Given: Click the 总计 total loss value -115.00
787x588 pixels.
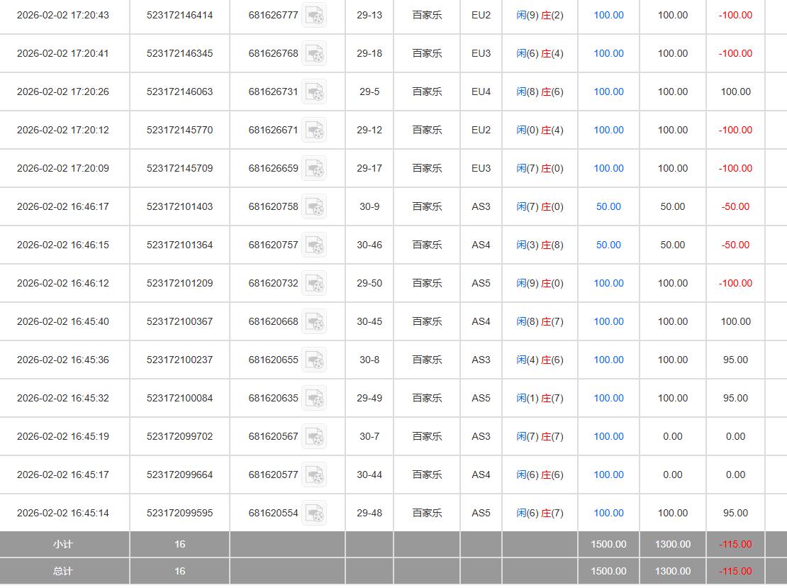Looking at the screenshot, I should tap(735, 571).
